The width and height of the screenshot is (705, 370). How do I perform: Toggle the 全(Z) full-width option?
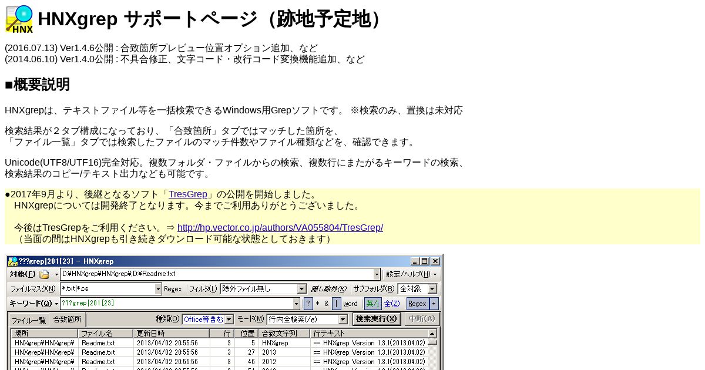click(392, 304)
